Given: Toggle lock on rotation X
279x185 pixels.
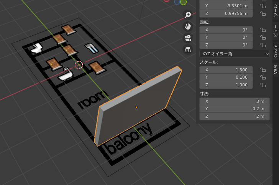Looking at the screenshot, I should (263, 30).
